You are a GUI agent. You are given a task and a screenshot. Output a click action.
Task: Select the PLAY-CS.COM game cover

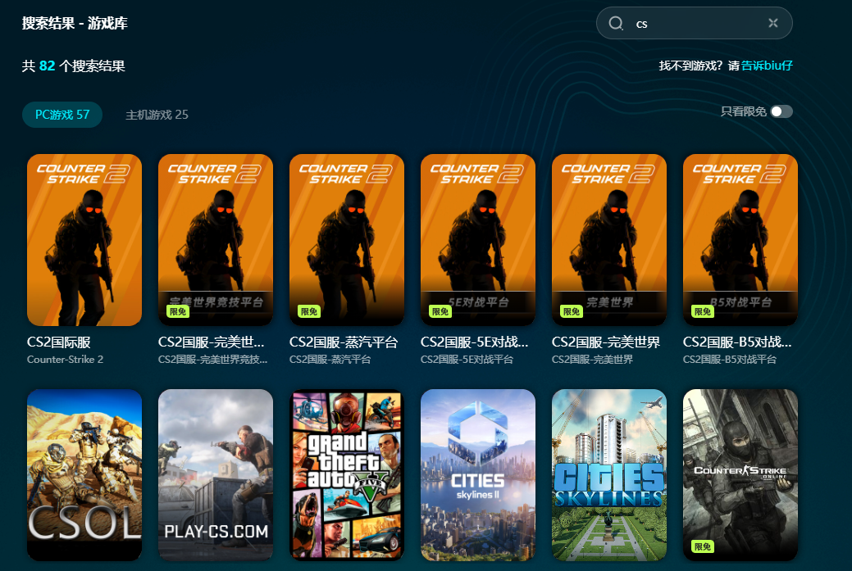[215, 475]
